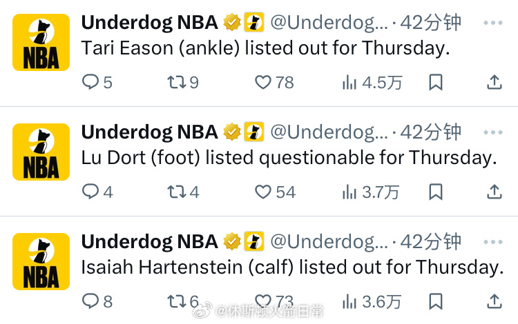Open more options on Tari Eason tweet
This screenshot has height=324, width=518.
493,23
